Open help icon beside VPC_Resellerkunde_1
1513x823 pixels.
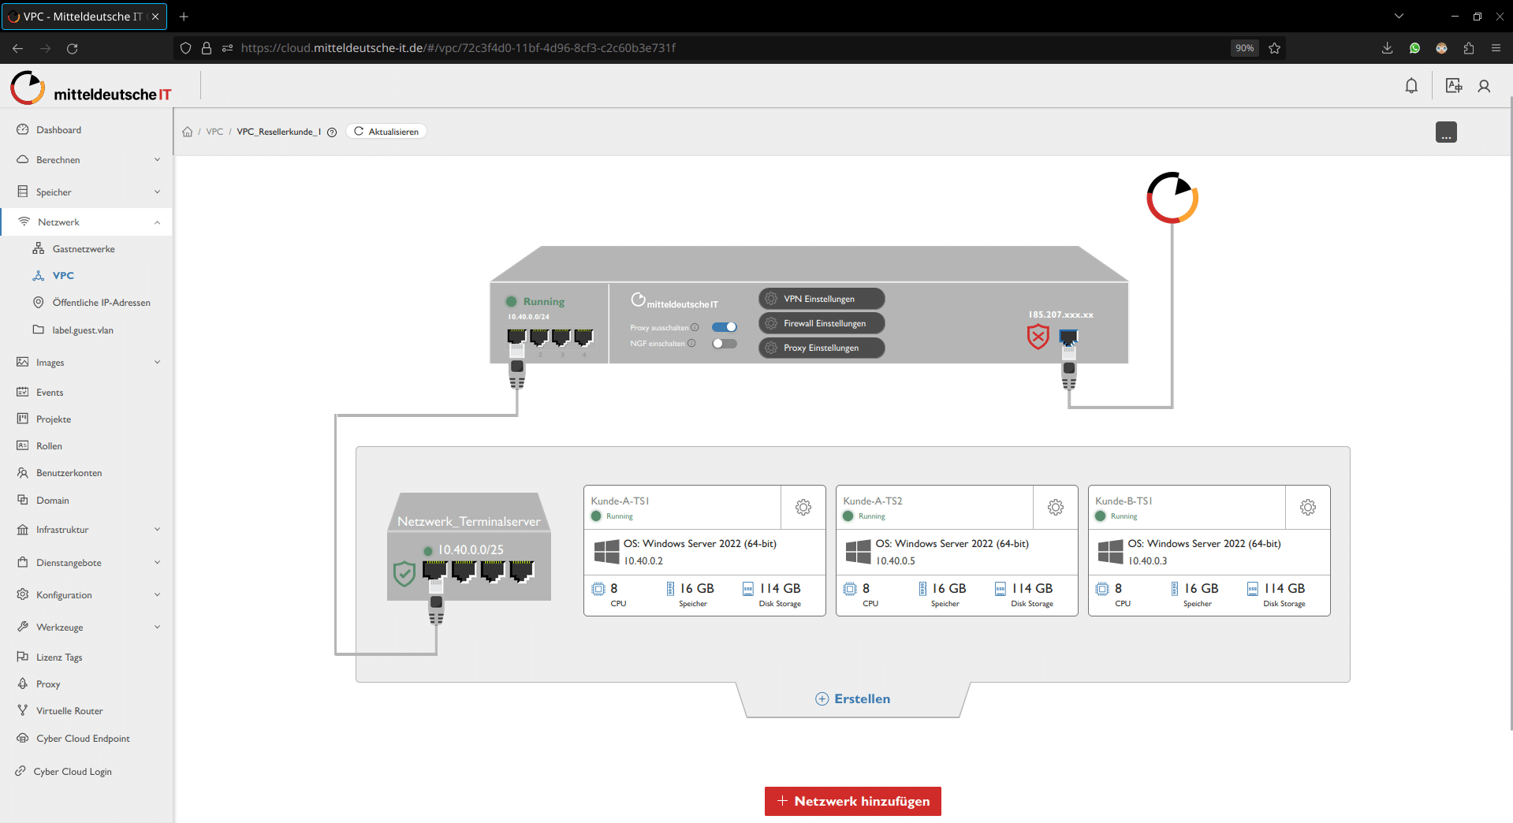(332, 132)
